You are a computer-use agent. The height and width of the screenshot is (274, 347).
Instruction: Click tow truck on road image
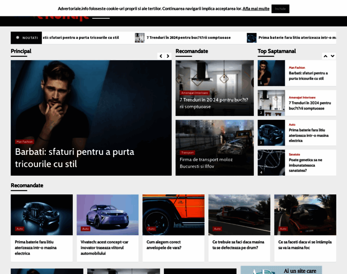tap(239, 215)
